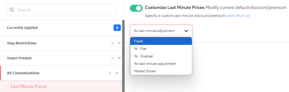The height and width of the screenshot is (92, 289).
Task: Pin the Smart Presets section
Action: tap(112, 58)
